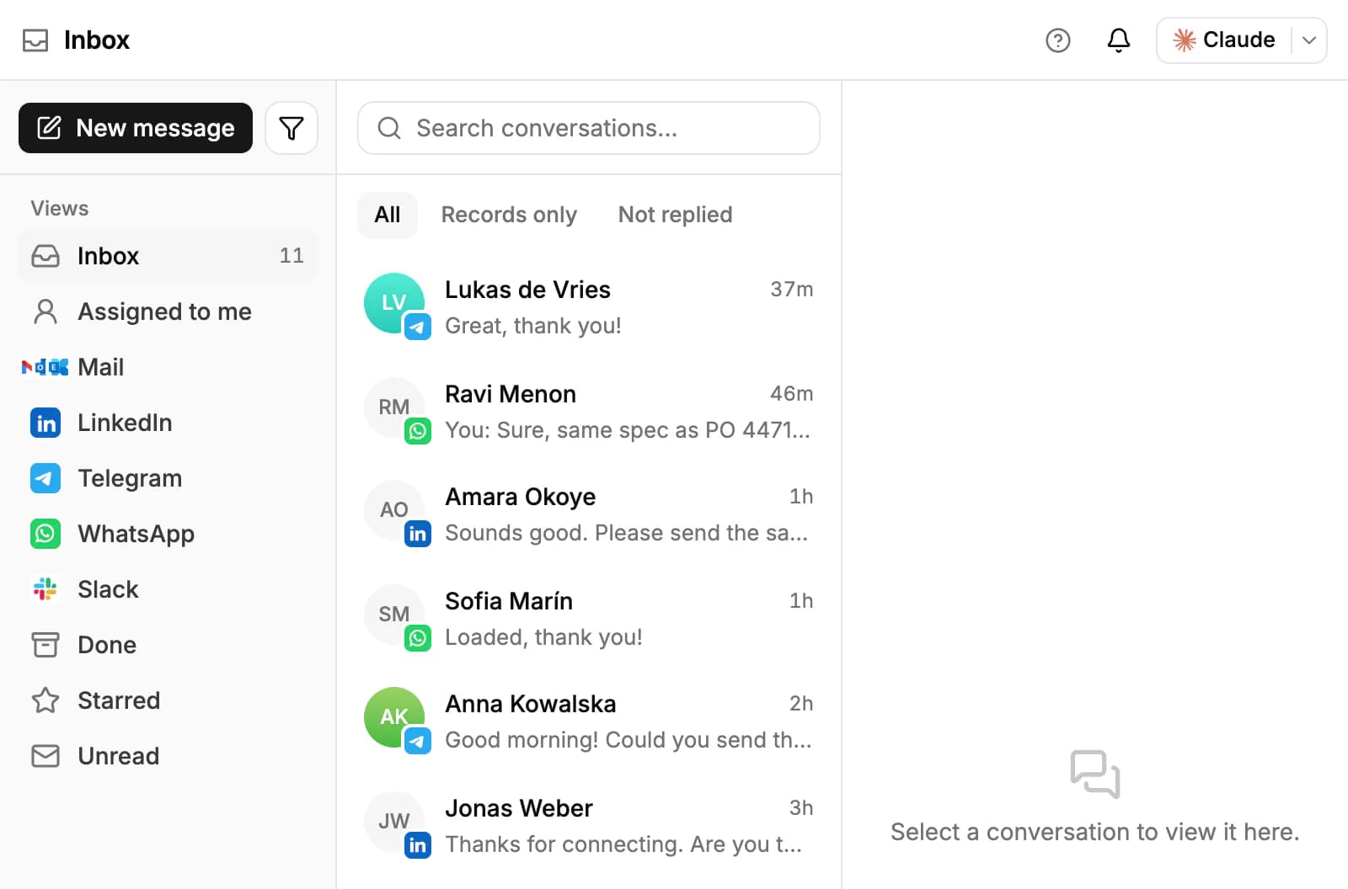Click 'Great, thank you!' message preview

[x=533, y=326]
